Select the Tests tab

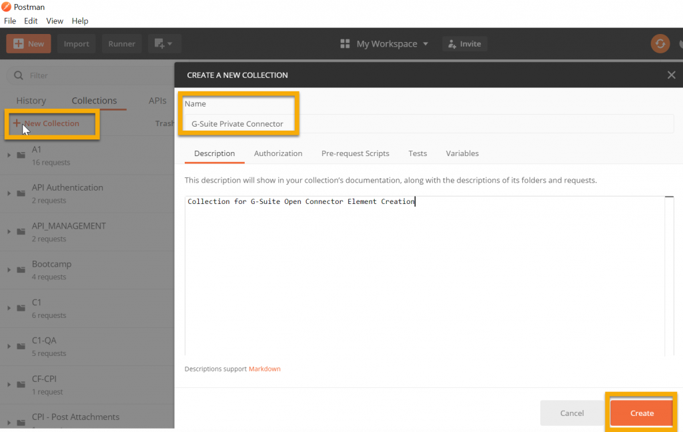[x=418, y=153]
